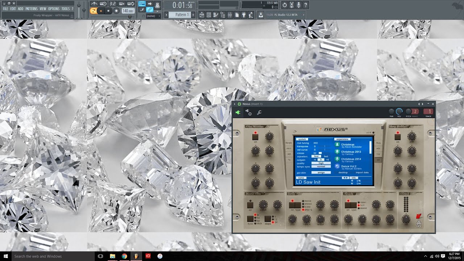The height and width of the screenshot is (261, 464).
Task: Click the TRACK number 1 selector
Action: pyautogui.click(x=428, y=112)
